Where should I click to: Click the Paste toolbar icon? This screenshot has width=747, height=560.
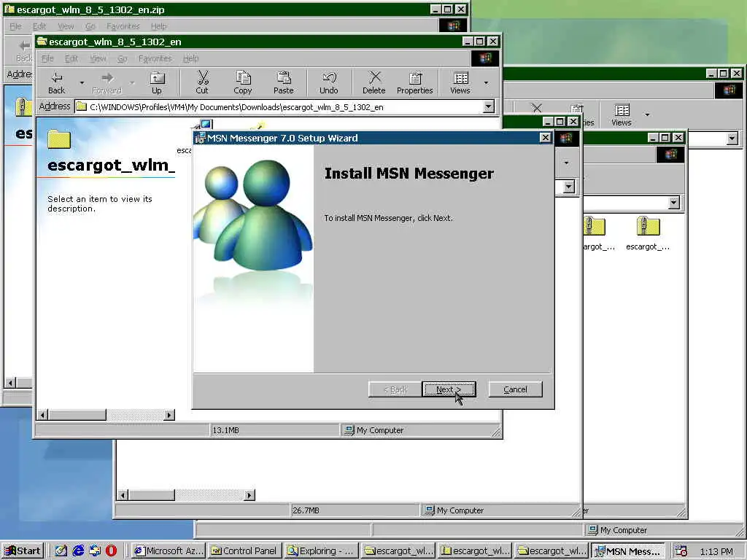point(284,83)
